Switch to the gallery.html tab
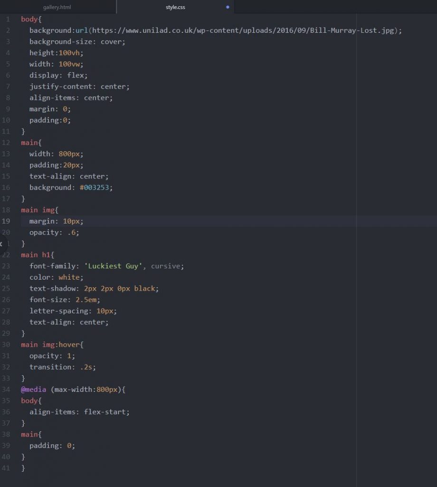This screenshot has height=487, width=437. 58,7
